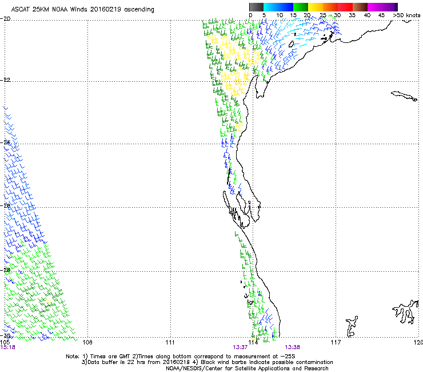This screenshot has height=372, width=423.
Task: Click the '>50 knots' legend label
Action: (406, 15)
